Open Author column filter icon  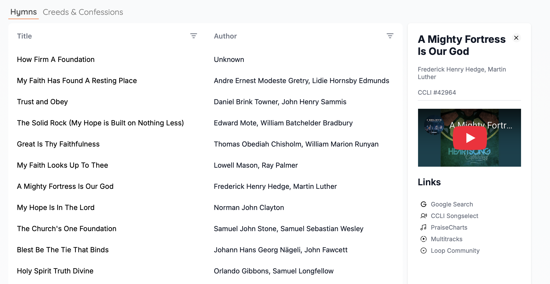pos(390,36)
